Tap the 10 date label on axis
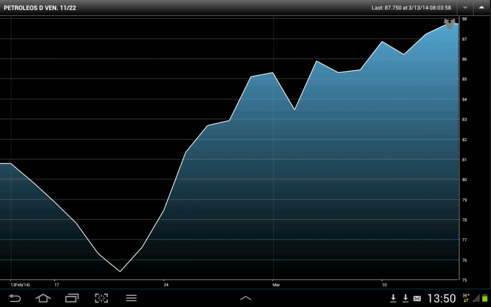 tap(384, 285)
